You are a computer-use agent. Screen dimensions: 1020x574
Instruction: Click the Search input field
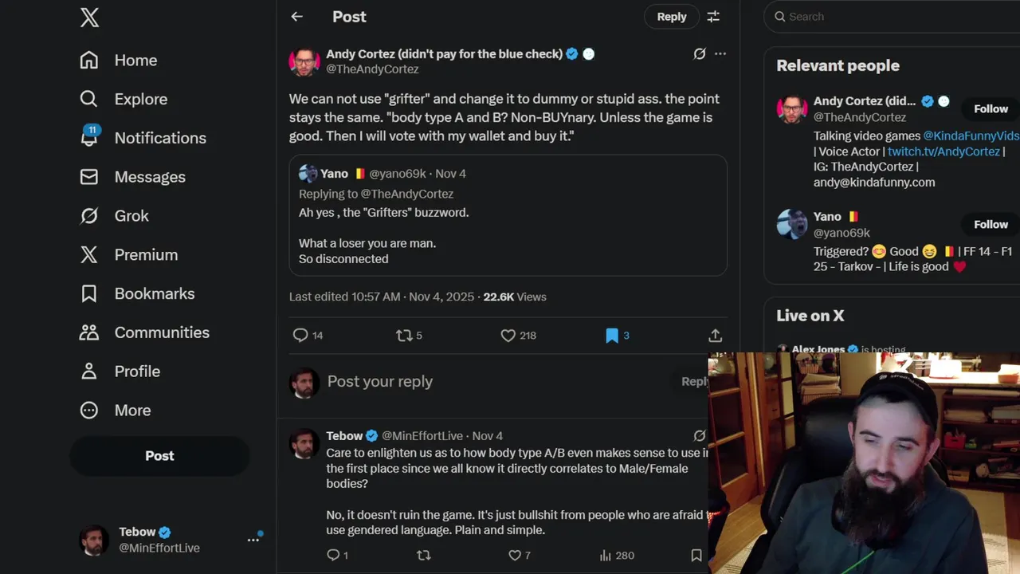(892, 17)
